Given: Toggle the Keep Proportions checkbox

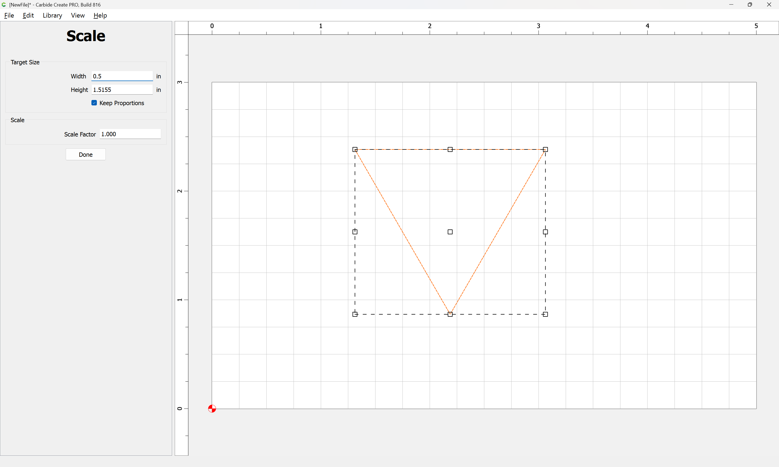Looking at the screenshot, I should pyautogui.click(x=94, y=103).
